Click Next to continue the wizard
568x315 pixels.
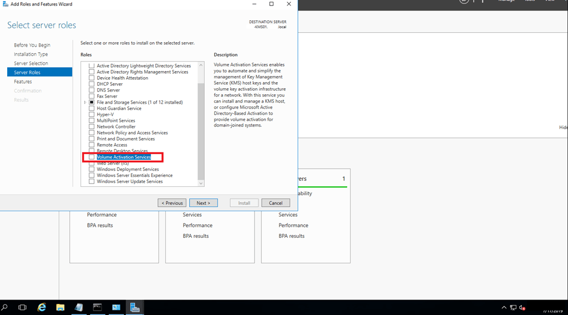tap(203, 203)
